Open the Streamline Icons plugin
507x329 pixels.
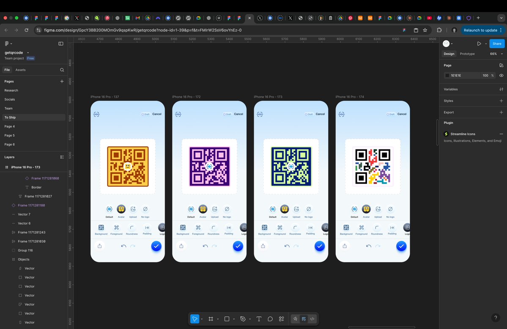(462, 134)
